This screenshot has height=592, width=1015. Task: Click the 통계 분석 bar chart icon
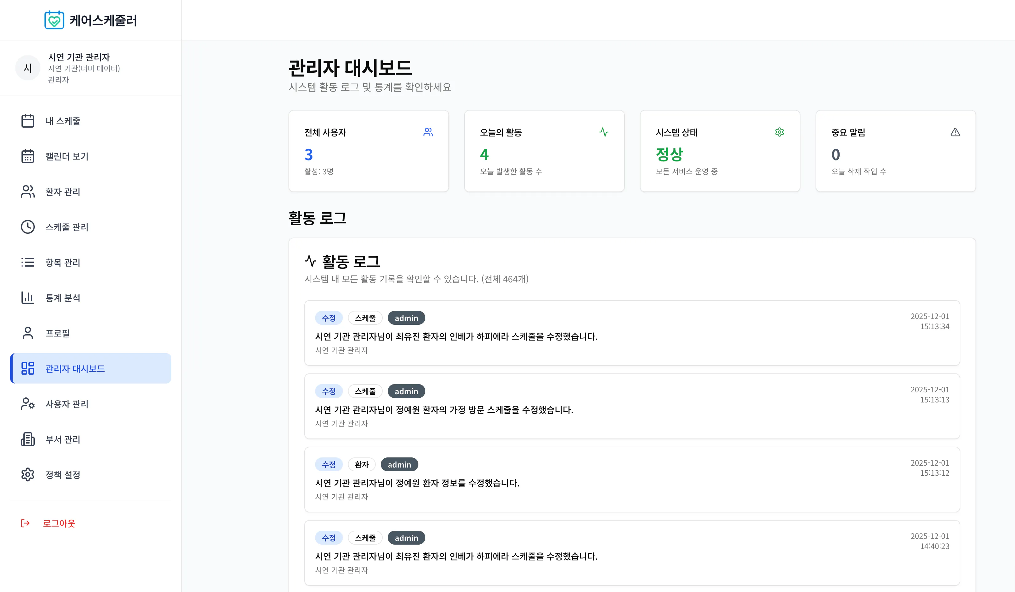(x=27, y=298)
